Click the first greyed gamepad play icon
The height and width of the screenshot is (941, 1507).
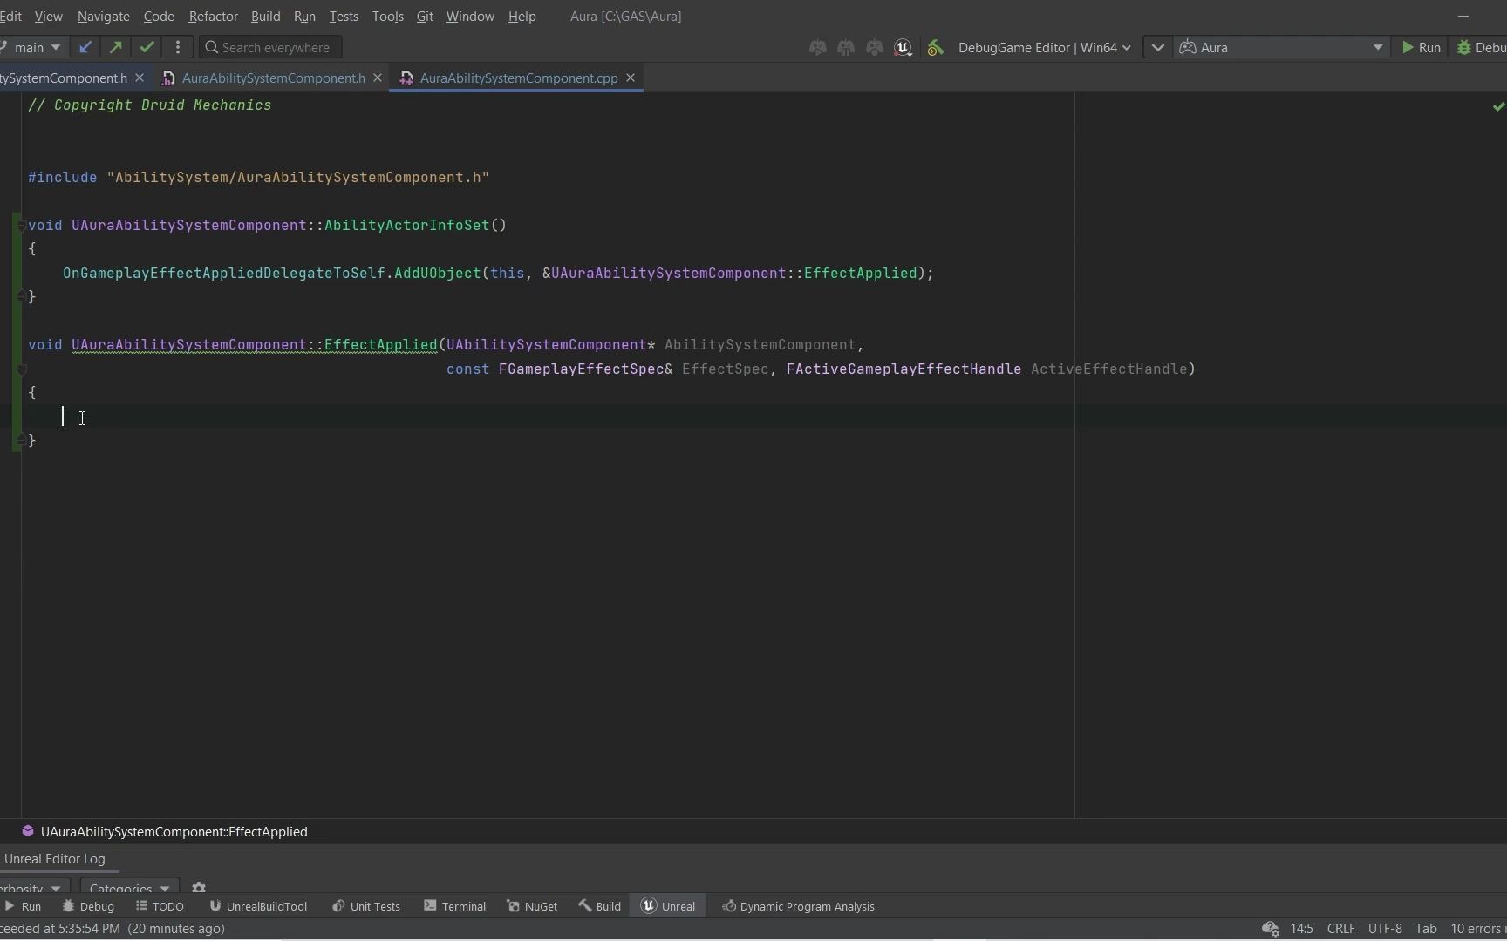pos(817,48)
